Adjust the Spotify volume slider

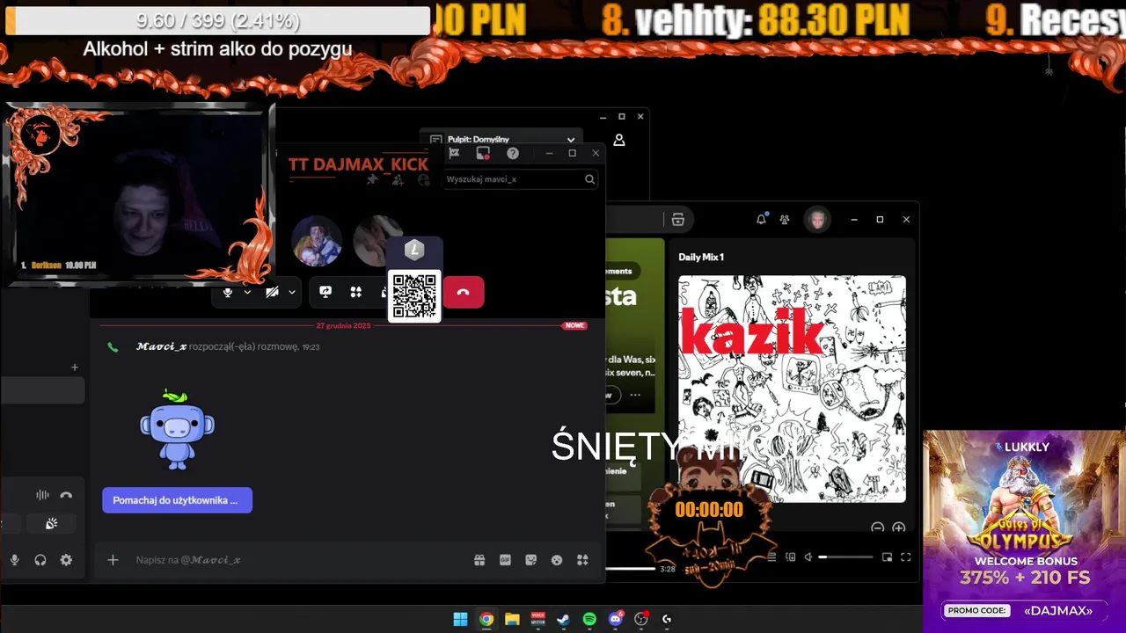pyautogui.click(x=847, y=557)
